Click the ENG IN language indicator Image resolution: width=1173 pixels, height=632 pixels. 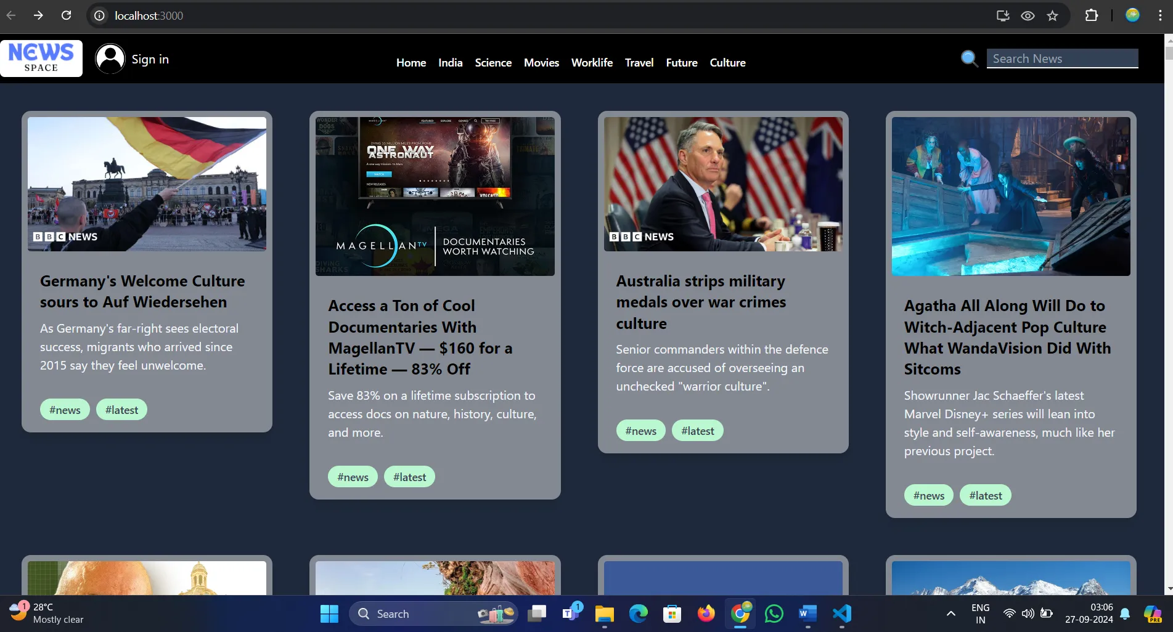980,614
